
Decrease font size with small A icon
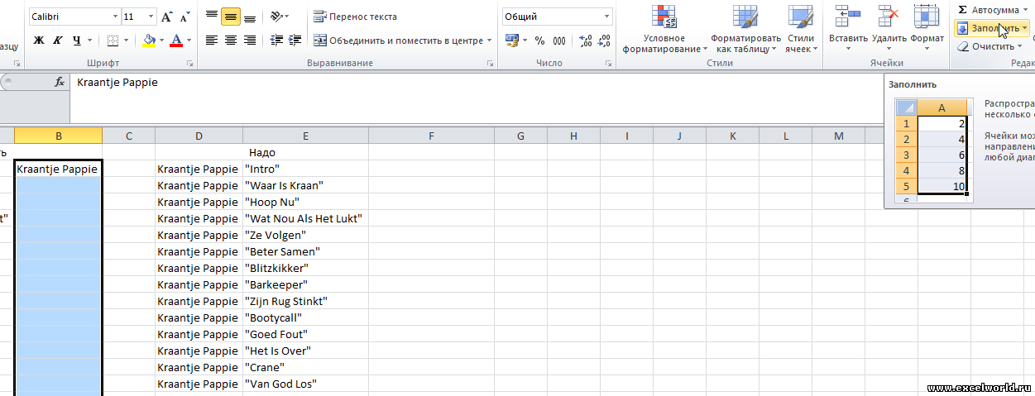[185, 17]
